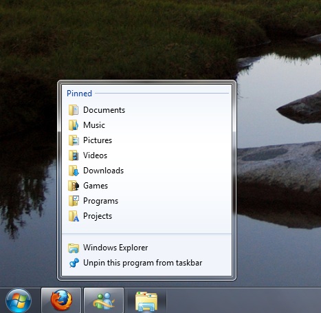Launch Firefox from the taskbar
The image size is (321, 313).
pos(61,301)
